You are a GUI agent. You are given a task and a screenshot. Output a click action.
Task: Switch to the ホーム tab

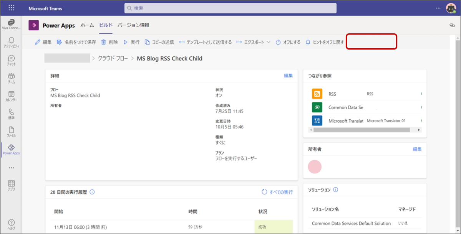click(87, 25)
